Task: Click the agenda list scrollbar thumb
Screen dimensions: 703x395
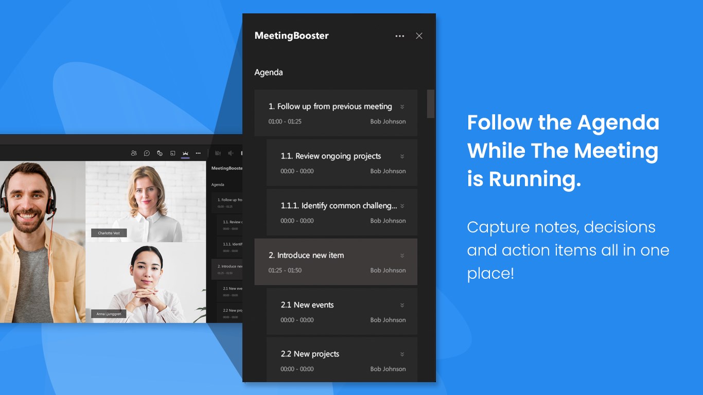Action: point(431,104)
